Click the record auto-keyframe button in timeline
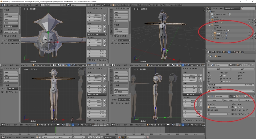The height and width of the screenshot is (139, 256). click(x=119, y=137)
